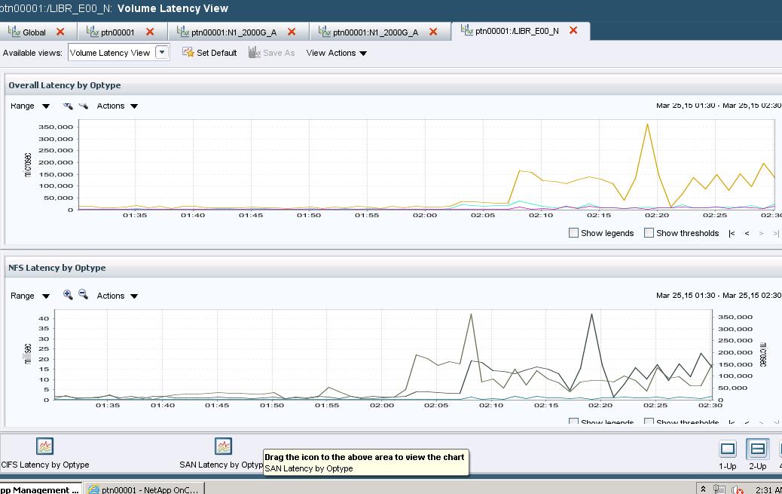Open the Range dropdown in Overall Latency chart
Viewport: 782px width, 494px height.
pos(30,106)
